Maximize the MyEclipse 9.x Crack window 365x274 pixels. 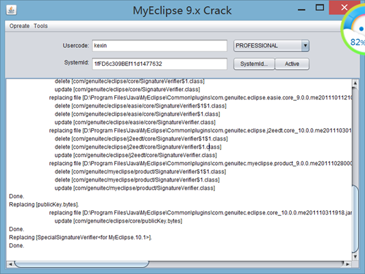320,8
